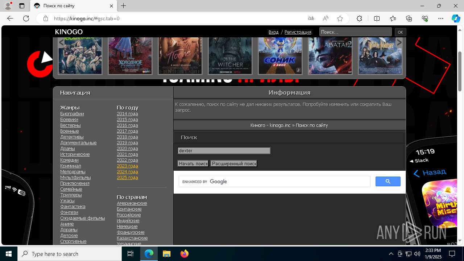Filter by 2025 года
This screenshot has height=261, width=464.
click(x=127, y=178)
